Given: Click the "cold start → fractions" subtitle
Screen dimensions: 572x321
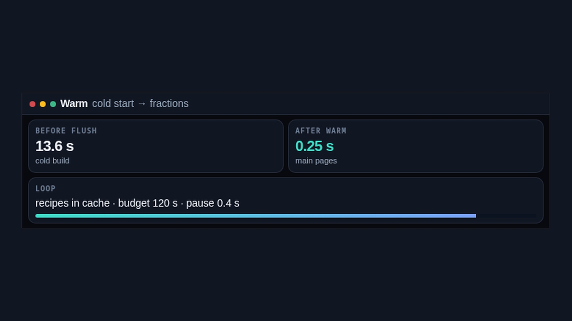Looking at the screenshot, I should [x=140, y=104].
